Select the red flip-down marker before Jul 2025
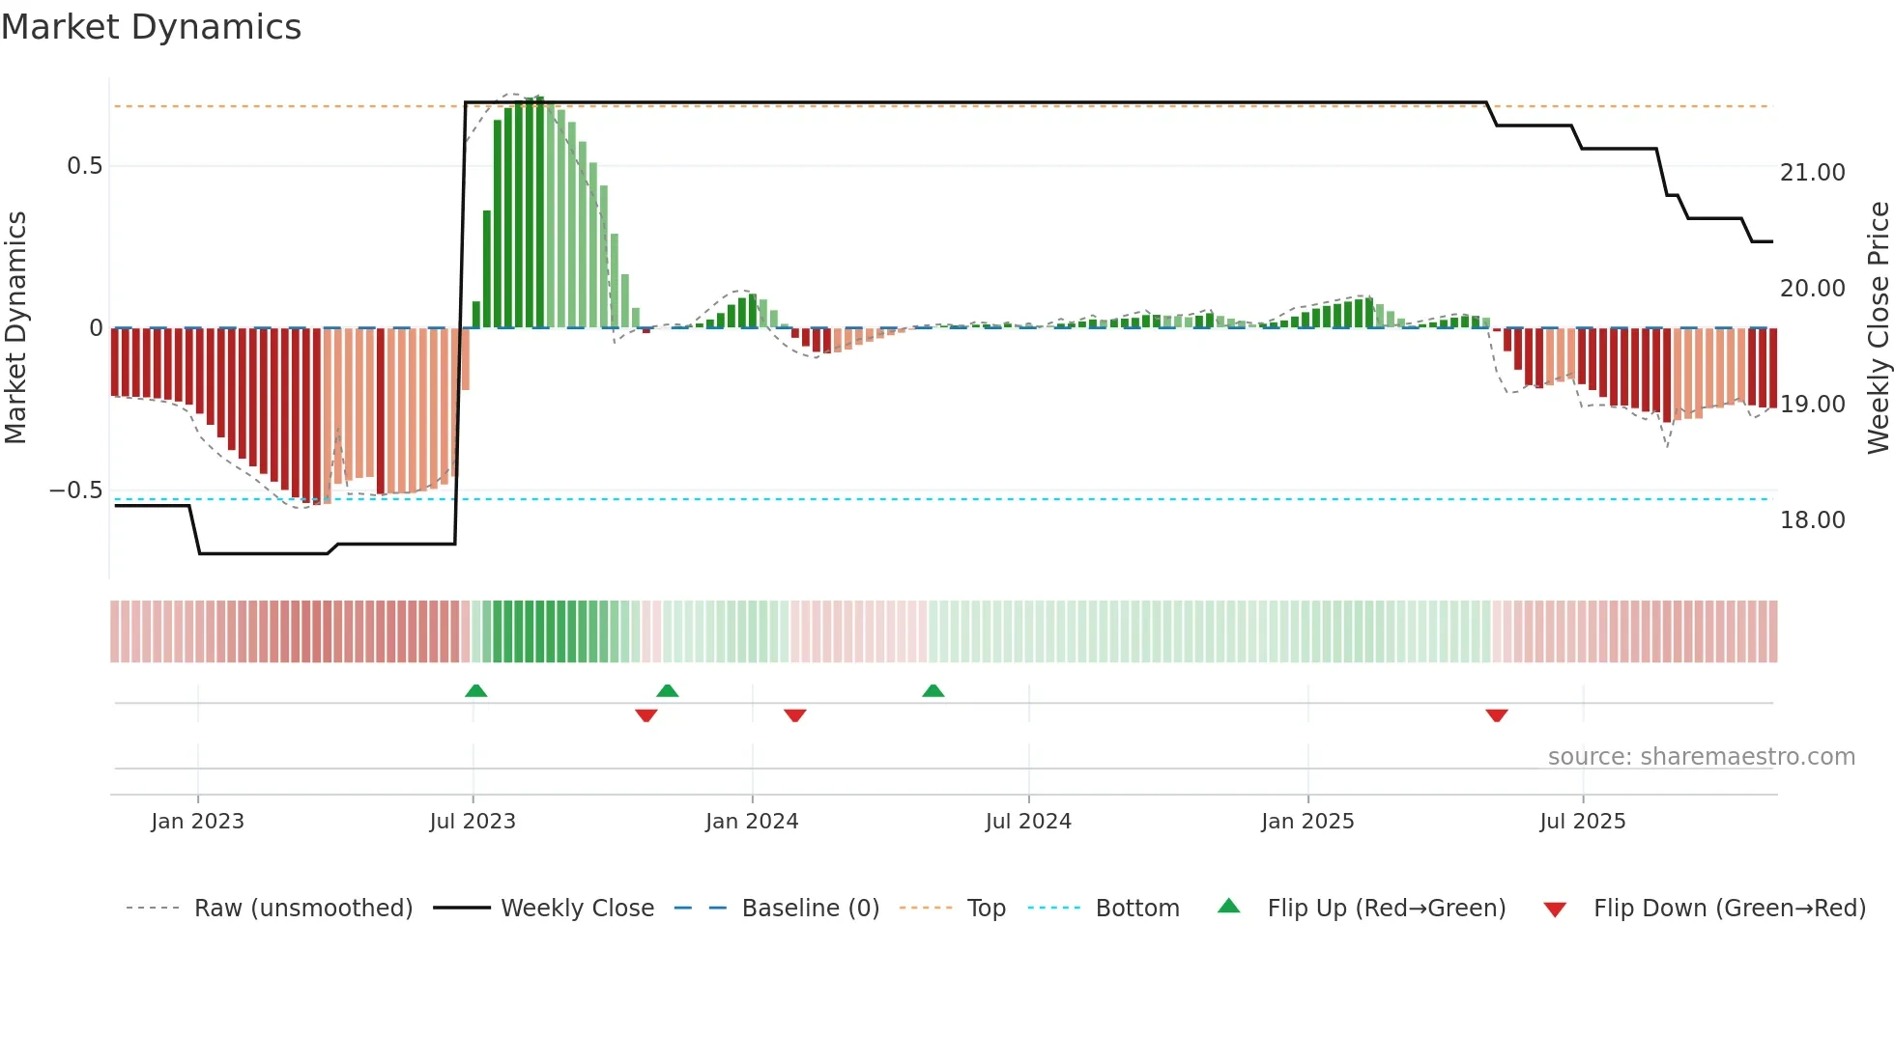Image resolution: width=1894 pixels, height=1064 pixels. click(1497, 715)
